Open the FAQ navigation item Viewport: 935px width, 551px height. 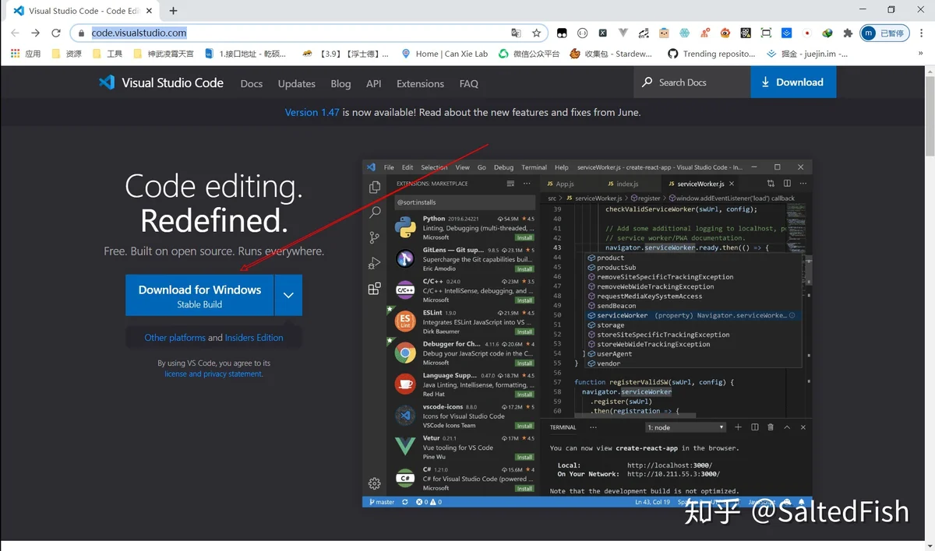[468, 83]
